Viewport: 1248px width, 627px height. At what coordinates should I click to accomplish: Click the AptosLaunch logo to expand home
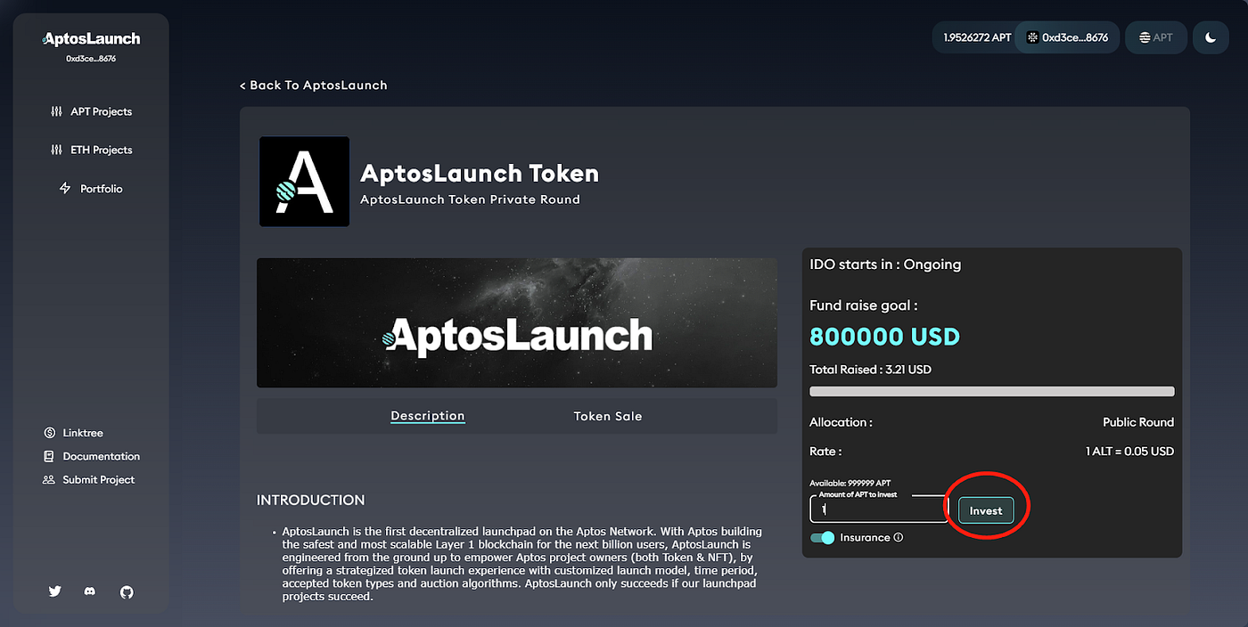(90, 38)
